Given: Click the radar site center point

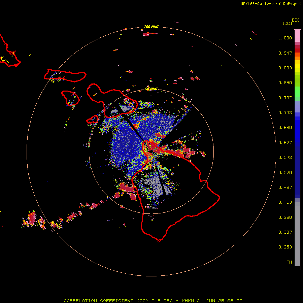Looking at the screenshot, I should (151, 151).
